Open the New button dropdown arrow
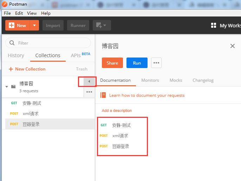Screen dimensions: 241x181 pyautogui.click(x=34, y=25)
